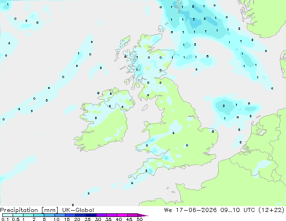Image resolution: width=286 pixels, height=221 pixels.
Task: Click the 20–25 mm dark blue swatch
Action: 80,215
